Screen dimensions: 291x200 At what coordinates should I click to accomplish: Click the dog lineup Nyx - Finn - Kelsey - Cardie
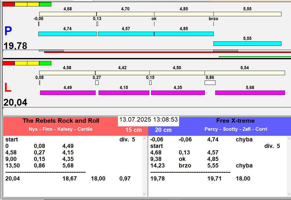tap(61, 129)
